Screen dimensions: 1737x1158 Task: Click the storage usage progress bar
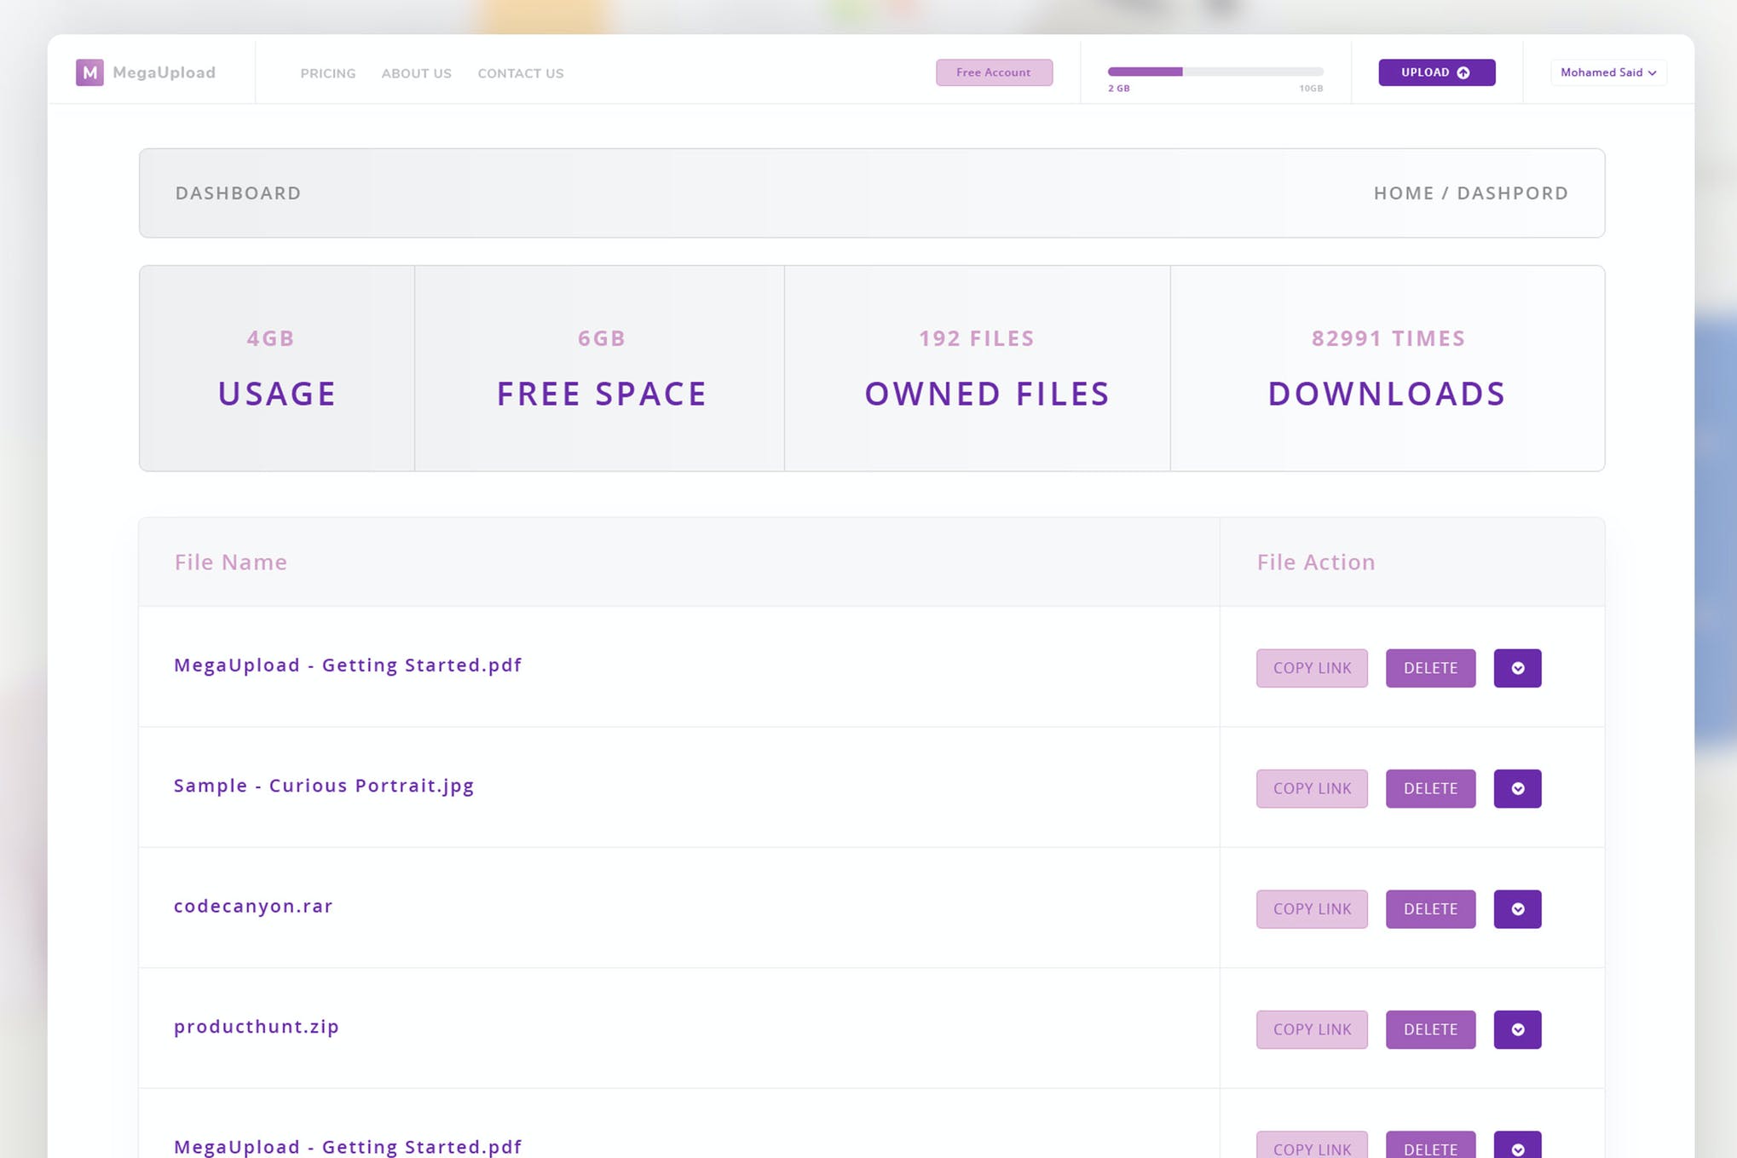[1215, 72]
